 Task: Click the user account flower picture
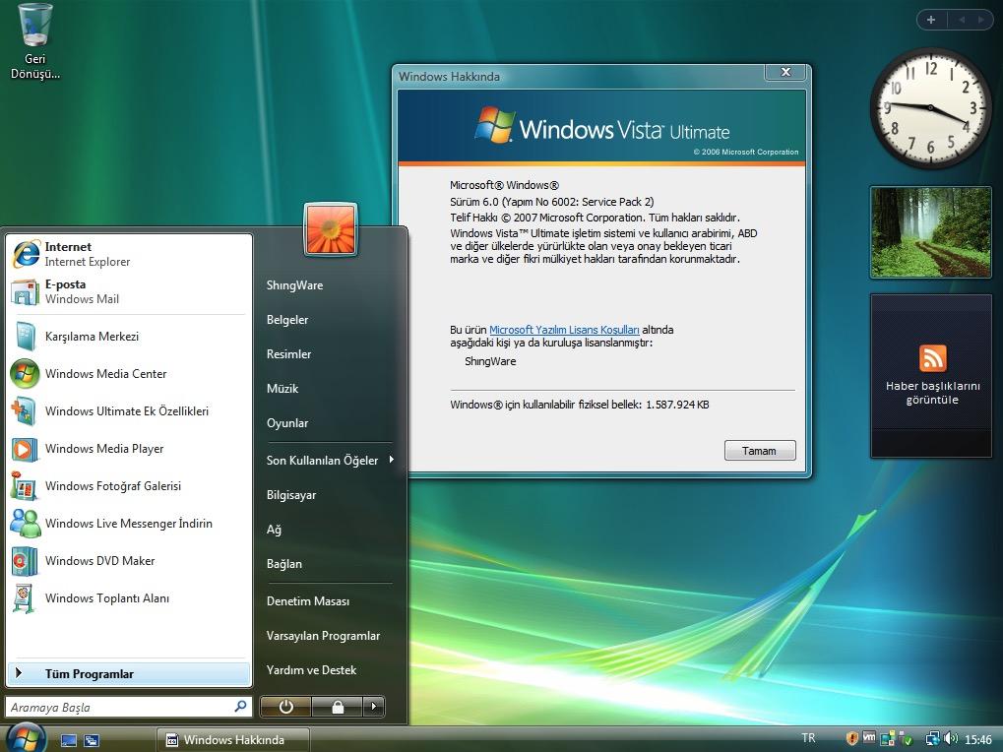[331, 229]
